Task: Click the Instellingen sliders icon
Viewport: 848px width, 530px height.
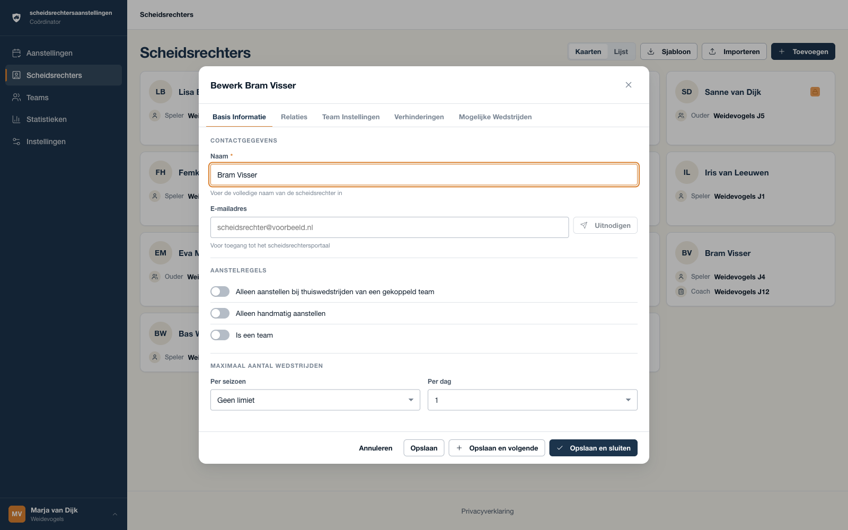Action: click(x=16, y=142)
